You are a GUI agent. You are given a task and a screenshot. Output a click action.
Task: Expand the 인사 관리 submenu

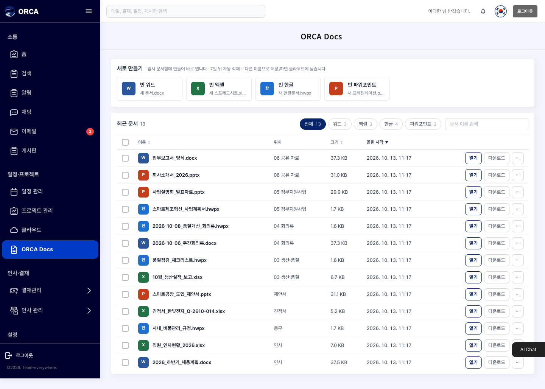(x=89, y=311)
